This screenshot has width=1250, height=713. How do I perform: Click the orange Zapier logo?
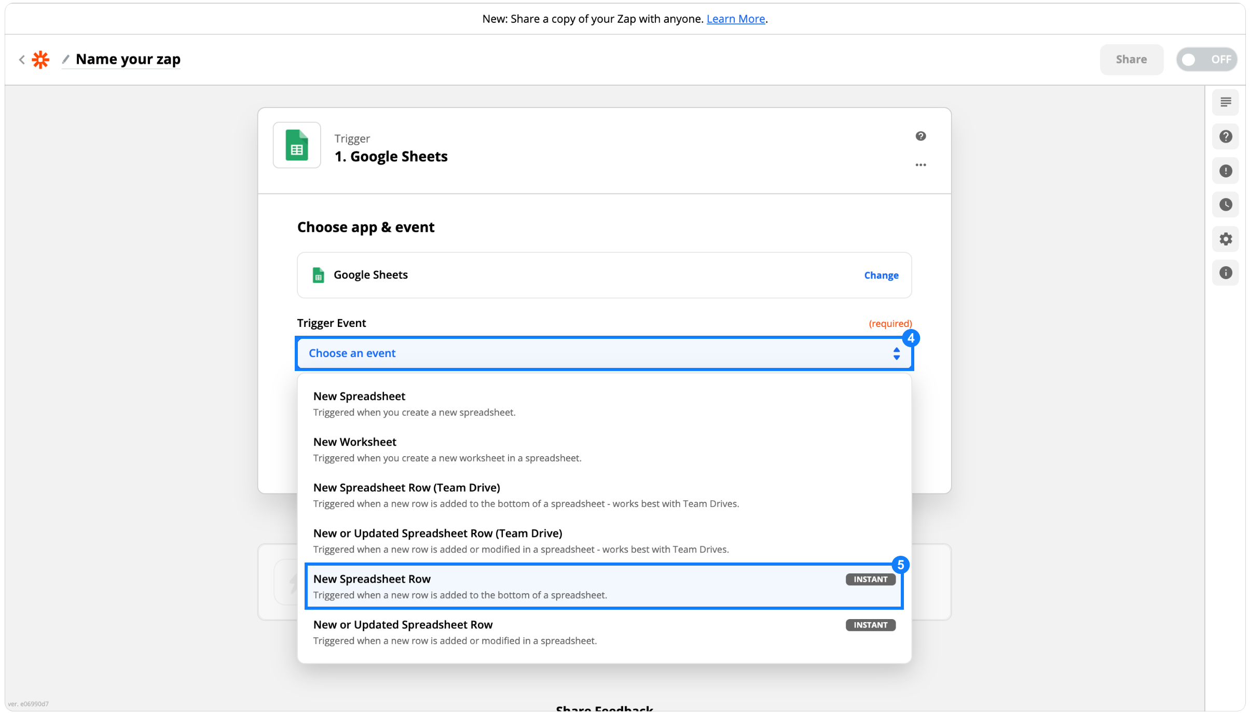(40, 60)
